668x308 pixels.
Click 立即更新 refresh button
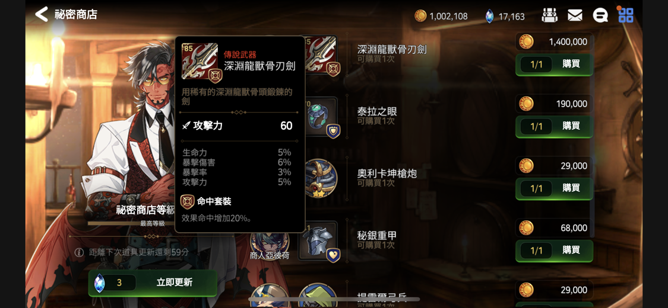click(153, 283)
